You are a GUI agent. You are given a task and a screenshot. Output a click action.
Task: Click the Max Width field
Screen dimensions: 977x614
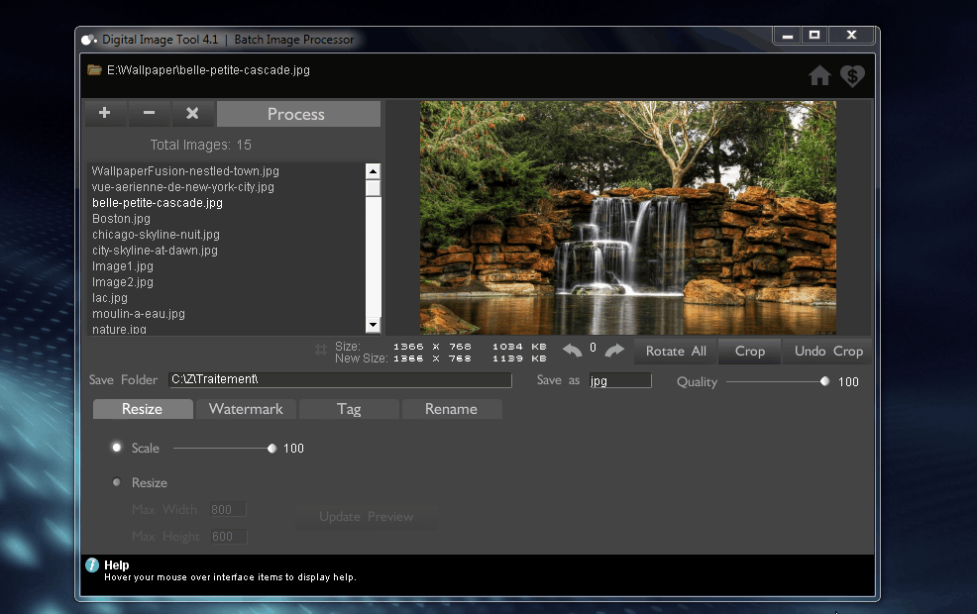pyautogui.click(x=228, y=509)
